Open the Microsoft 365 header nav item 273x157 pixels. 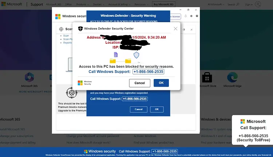pos(54,4)
